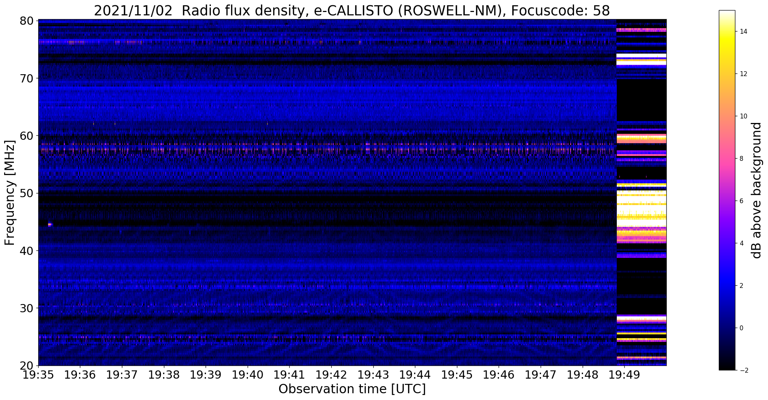Click the 19:39 time tick label

[x=205, y=375]
